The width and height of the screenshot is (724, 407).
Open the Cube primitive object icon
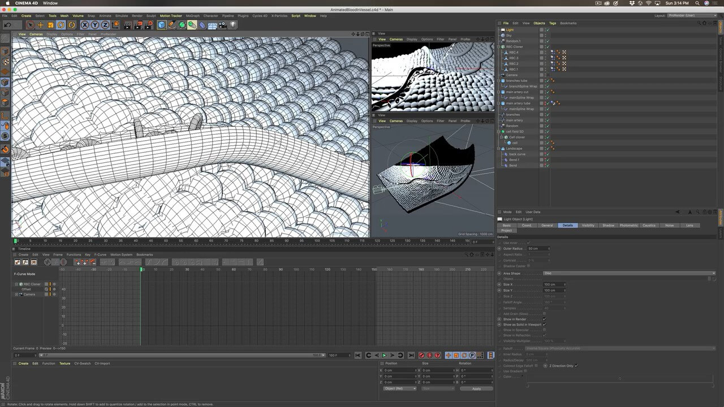click(162, 25)
